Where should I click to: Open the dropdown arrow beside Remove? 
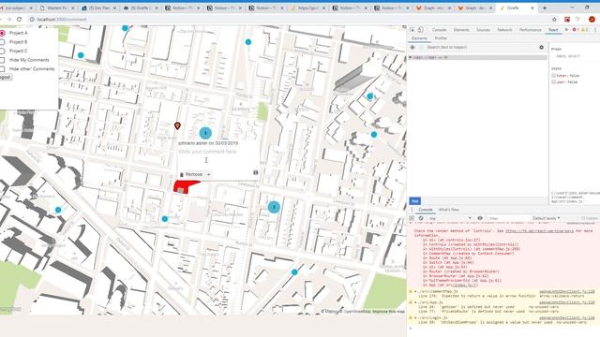[208, 174]
